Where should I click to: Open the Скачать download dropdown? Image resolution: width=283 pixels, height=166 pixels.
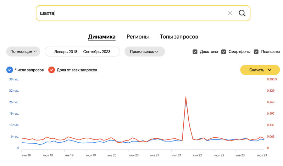point(260,70)
